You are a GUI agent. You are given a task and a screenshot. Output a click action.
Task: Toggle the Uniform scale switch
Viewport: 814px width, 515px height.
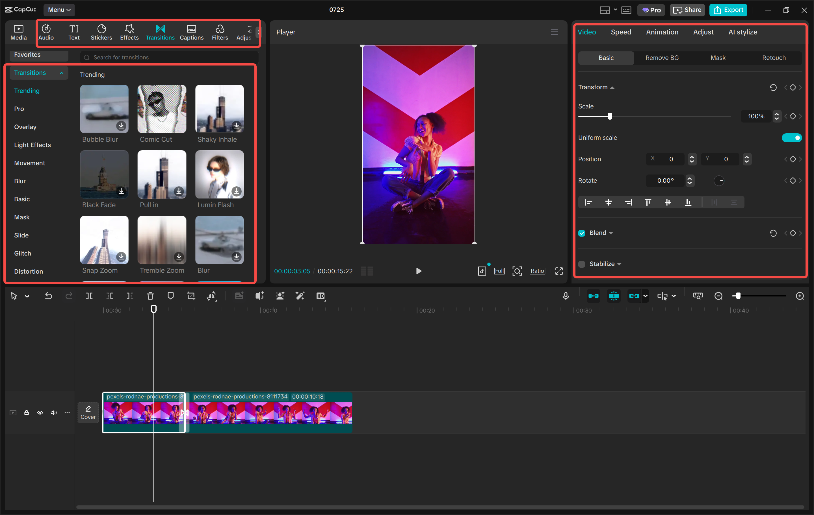pos(791,138)
